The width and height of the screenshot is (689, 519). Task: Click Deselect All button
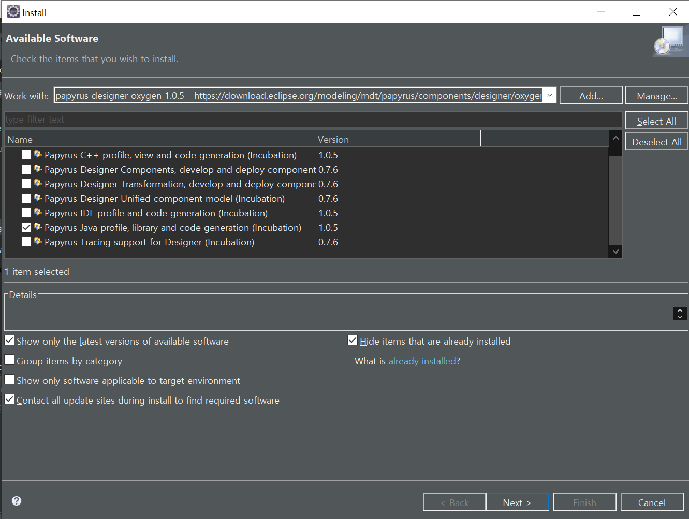click(x=656, y=142)
